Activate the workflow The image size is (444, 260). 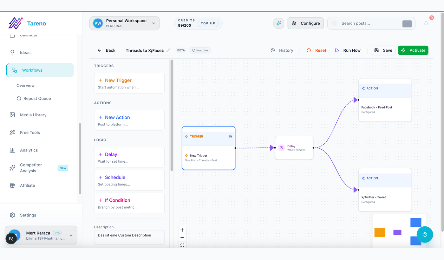click(x=413, y=50)
